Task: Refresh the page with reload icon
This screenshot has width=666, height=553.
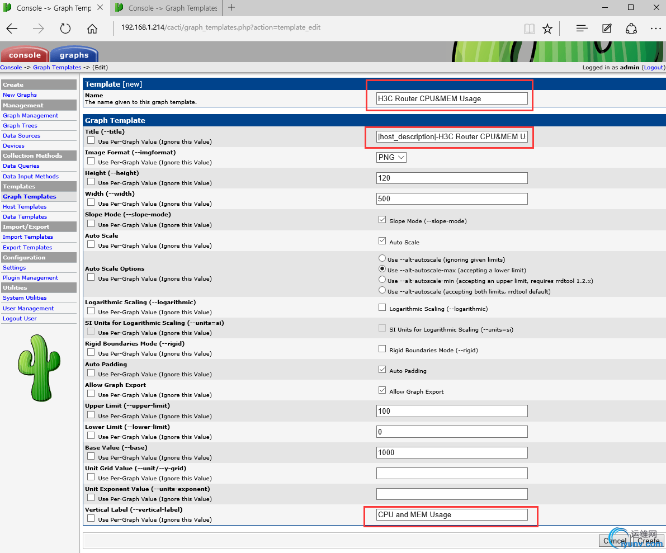Action: pos(65,29)
